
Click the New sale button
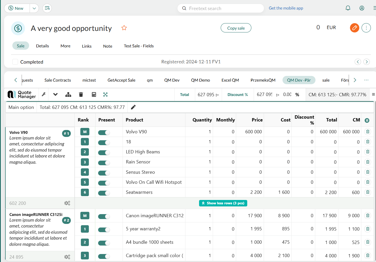17,8
